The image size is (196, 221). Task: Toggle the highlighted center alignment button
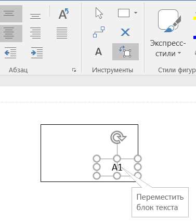click(11, 33)
